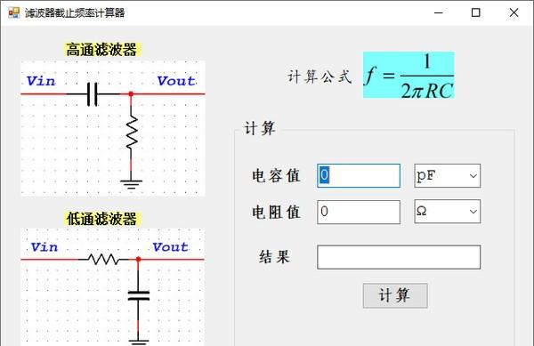The height and width of the screenshot is (346, 534).
Task: Open the Ω resistance unit dropdown
Action: pos(447,212)
